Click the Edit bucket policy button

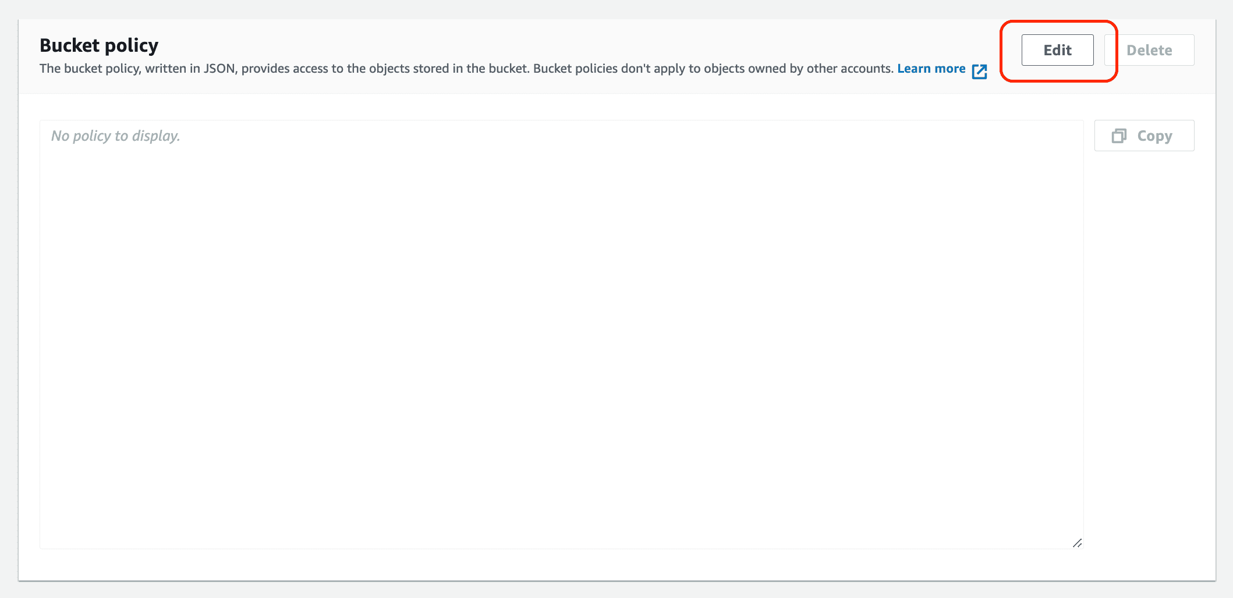point(1057,50)
